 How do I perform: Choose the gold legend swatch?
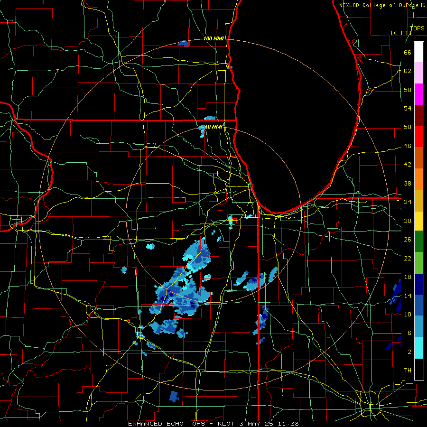(x=419, y=201)
